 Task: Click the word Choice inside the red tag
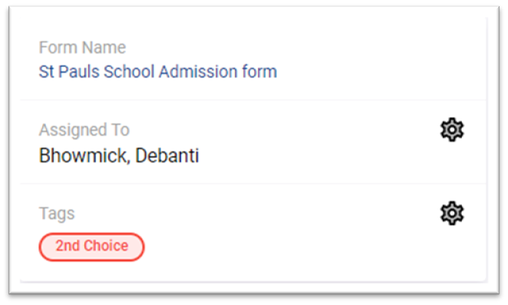click(x=106, y=246)
